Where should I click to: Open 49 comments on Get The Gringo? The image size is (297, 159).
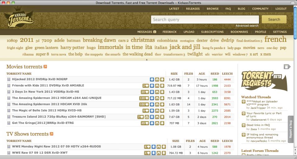point(145,123)
